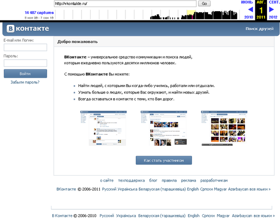Switch to English in 2006-2010 footer

194,216
